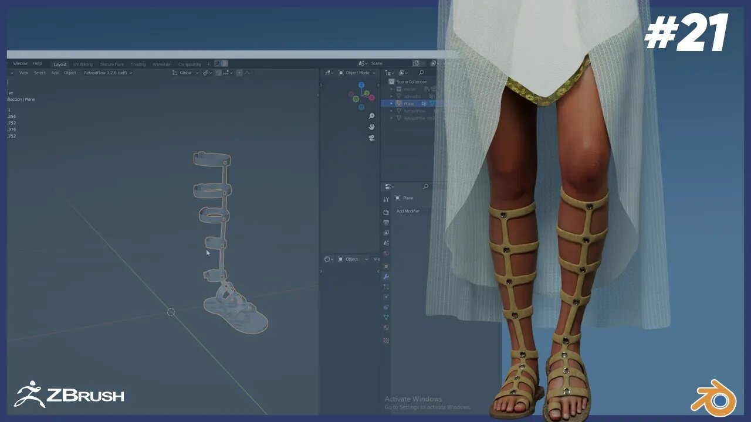
Task: Open properties editor type menu
Action: [x=390, y=186]
